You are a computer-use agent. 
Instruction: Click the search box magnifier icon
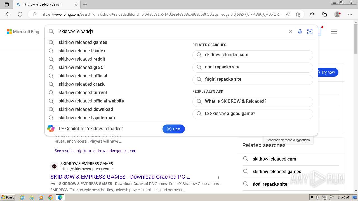(x=51, y=32)
